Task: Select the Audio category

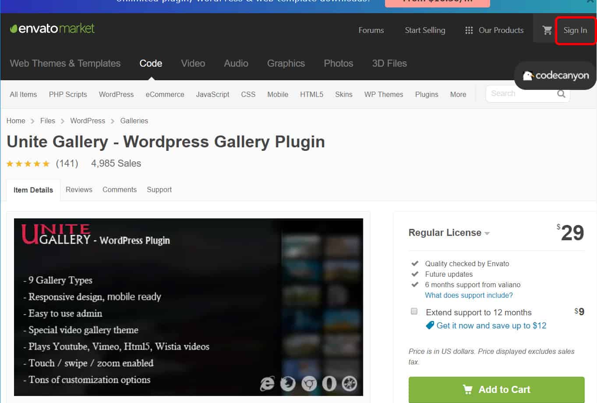Action: tap(236, 63)
